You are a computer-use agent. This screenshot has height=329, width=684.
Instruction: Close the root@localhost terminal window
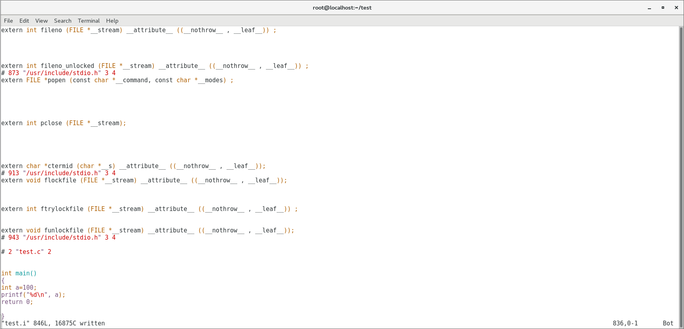pos(676,8)
